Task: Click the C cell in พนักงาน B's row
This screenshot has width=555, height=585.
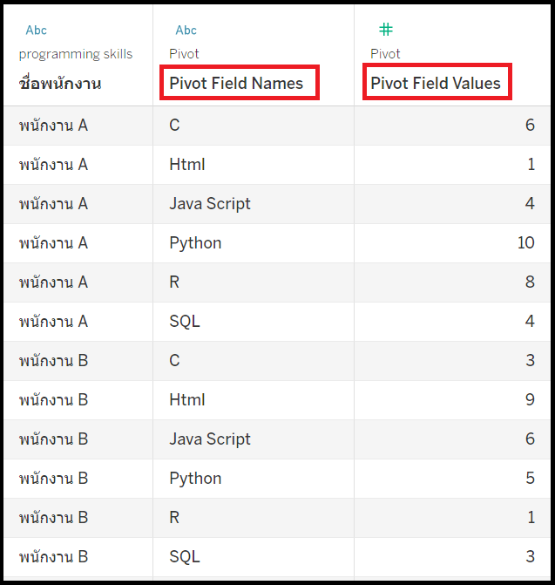Action: tap(174, 360)
